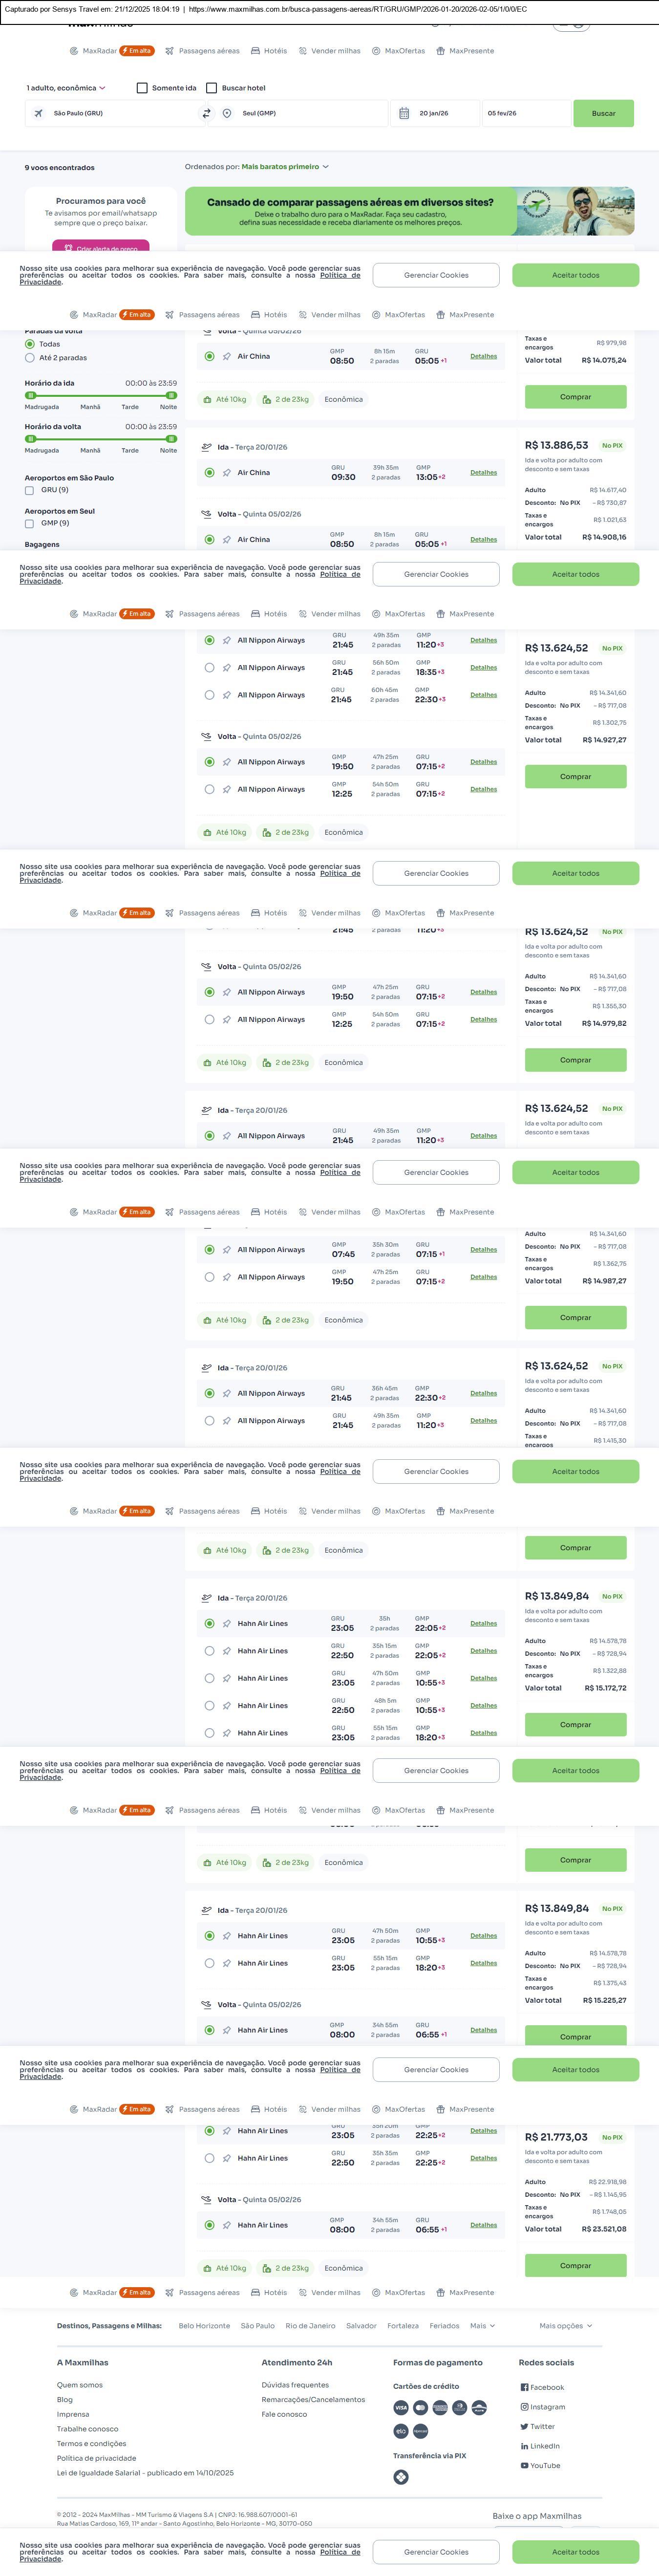Check the Somente ida checkbox
The height and width of the screenshot is (2576, 659).
pos(142,88)
